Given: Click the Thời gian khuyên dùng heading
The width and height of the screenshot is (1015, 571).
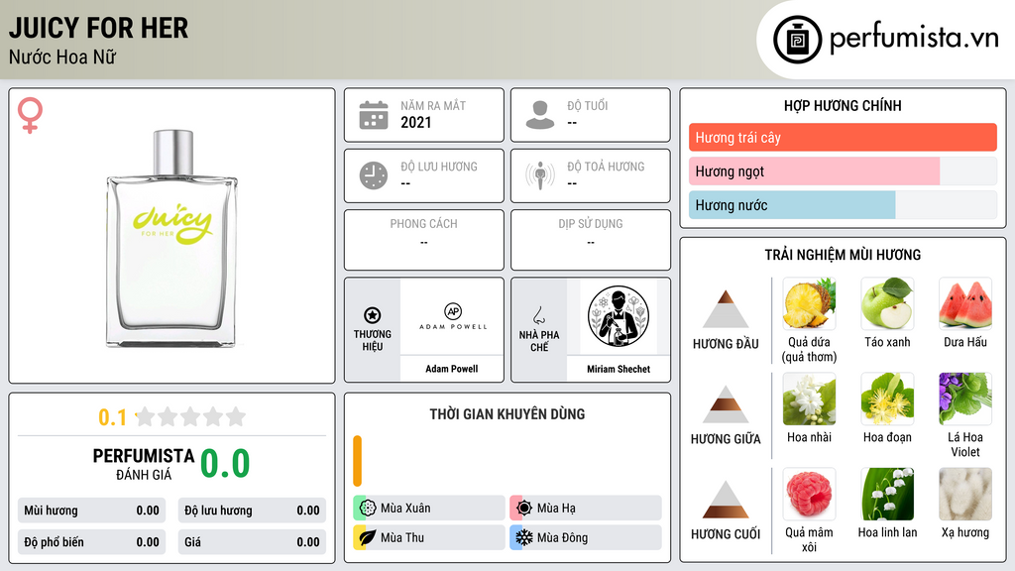Looking at the screenshot, I should point(507,413).
